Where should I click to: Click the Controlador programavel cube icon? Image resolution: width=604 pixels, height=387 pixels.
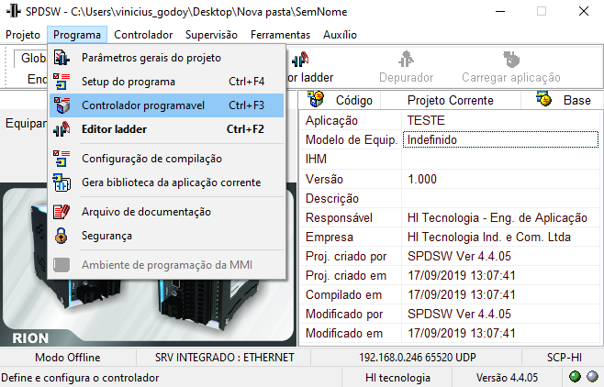pos(62,105)
